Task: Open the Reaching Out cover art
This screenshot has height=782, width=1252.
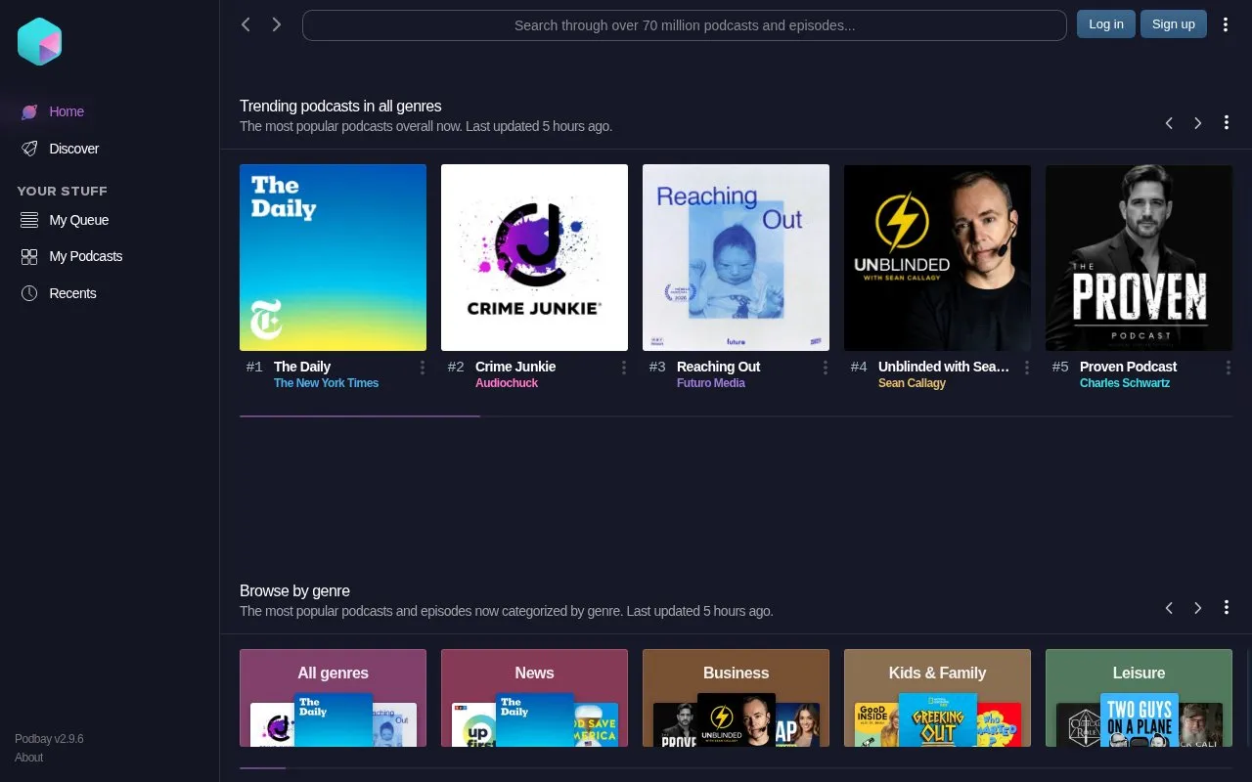Action: pyautogui.click(x=736, y=257)
